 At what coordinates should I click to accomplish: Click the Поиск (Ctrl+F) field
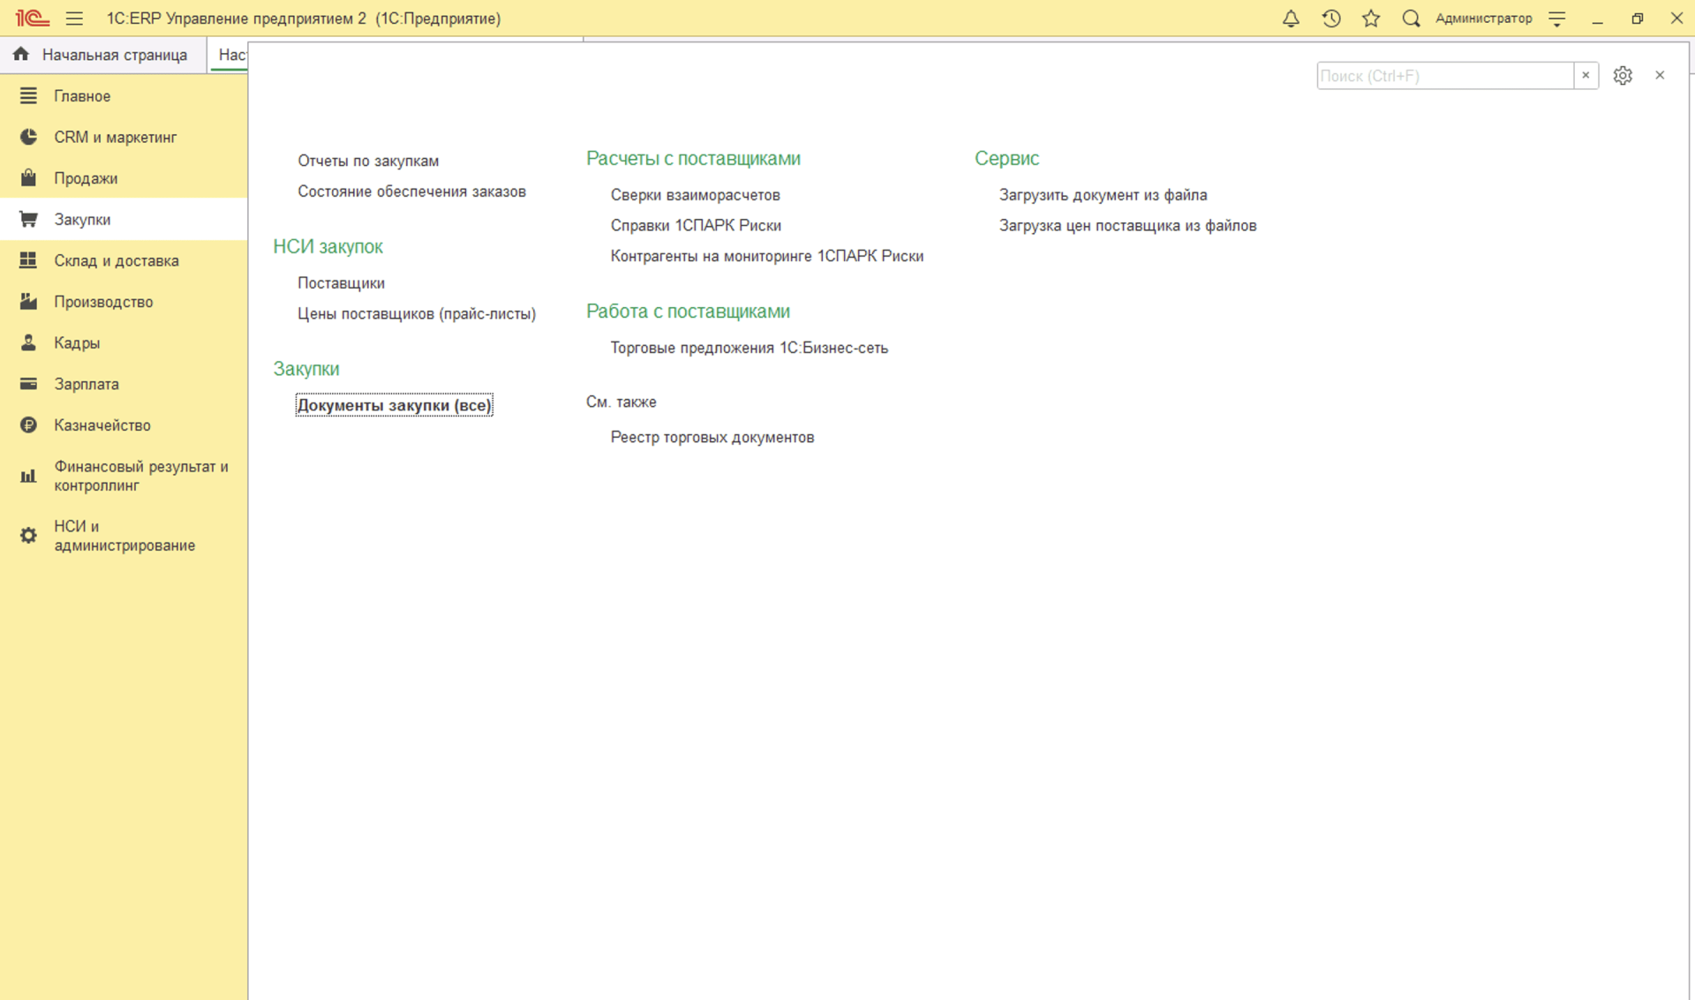click(x=1443, y=76)
